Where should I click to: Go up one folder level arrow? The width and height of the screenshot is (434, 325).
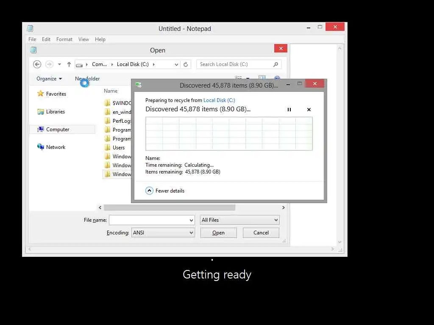tap(69, 64)
